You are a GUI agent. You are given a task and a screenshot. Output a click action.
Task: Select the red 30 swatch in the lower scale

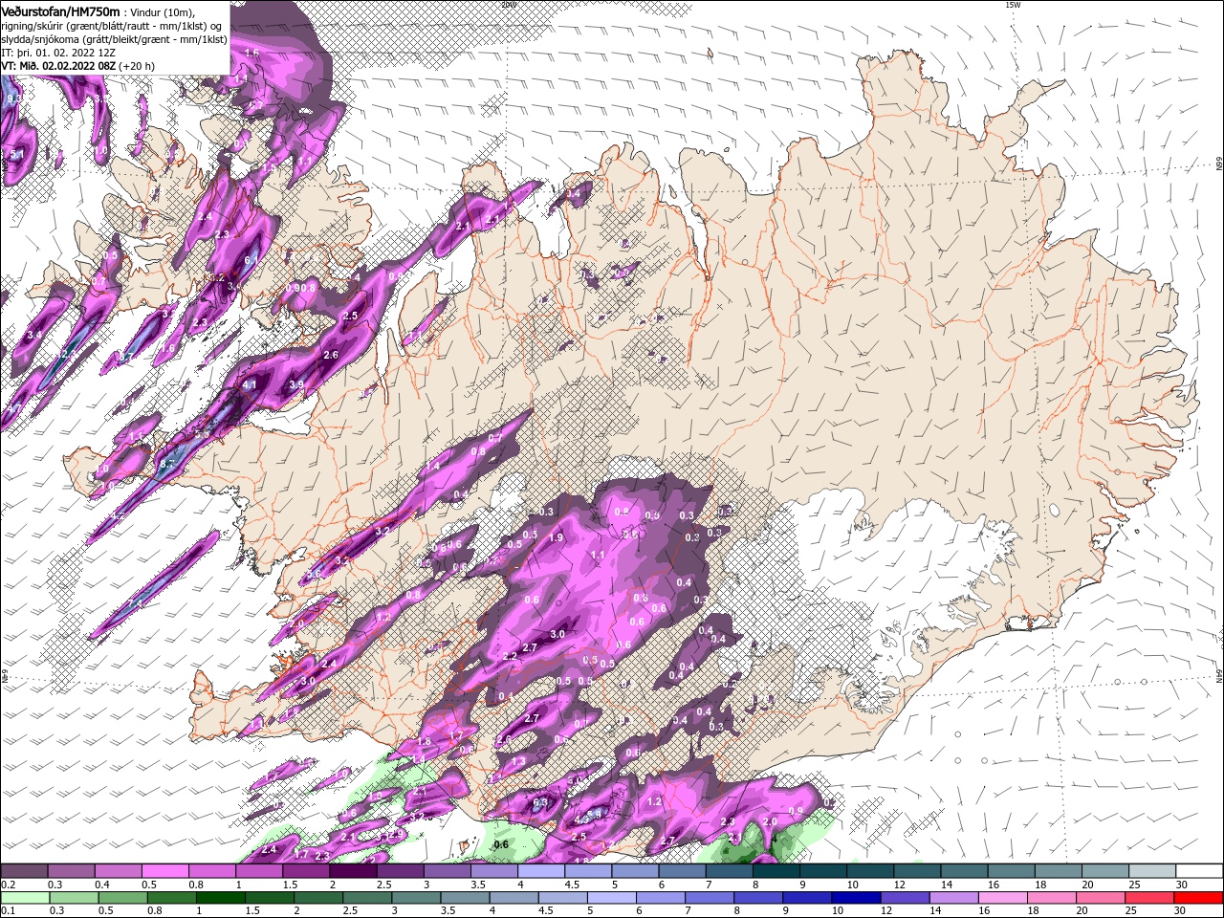(1198, 898)
